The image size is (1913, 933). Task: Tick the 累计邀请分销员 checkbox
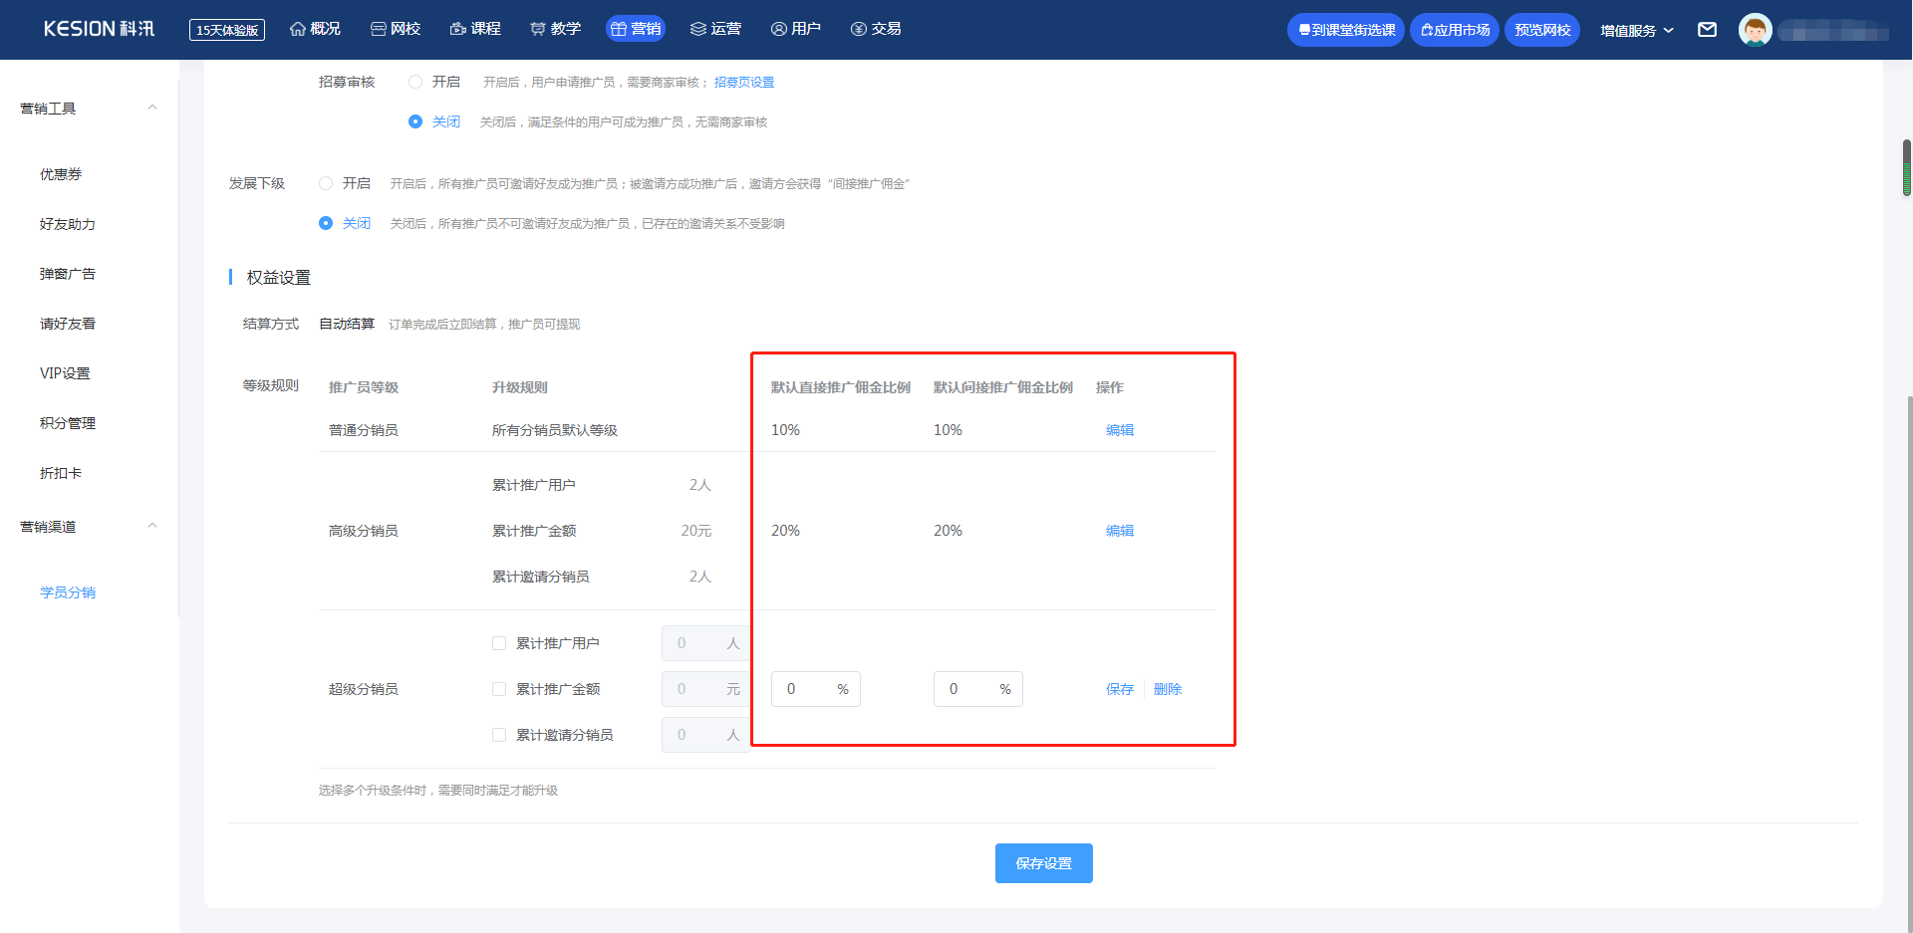click(499, 735)
